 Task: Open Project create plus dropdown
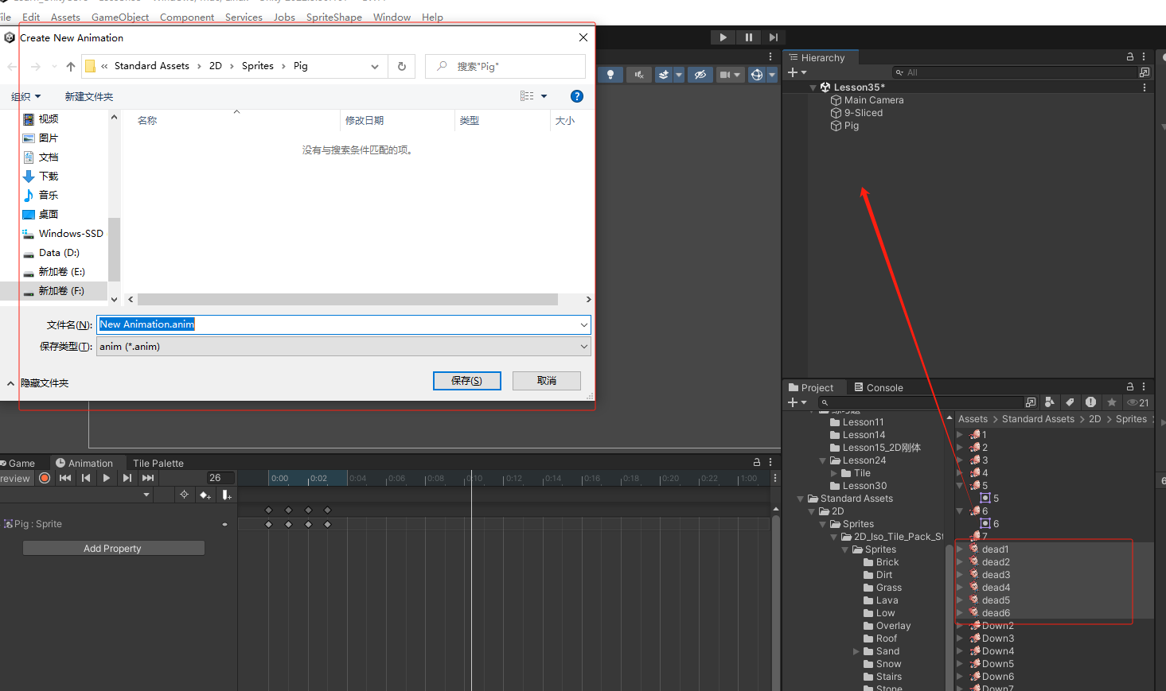click(x=797, y=402)
